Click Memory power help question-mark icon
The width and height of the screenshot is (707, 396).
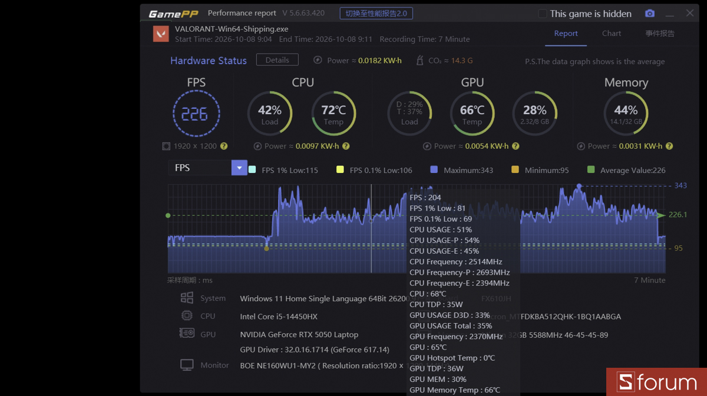669,146
